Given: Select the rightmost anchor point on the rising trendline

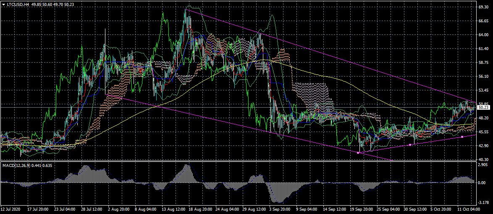Looking at the screenshot, I should 462,137.
